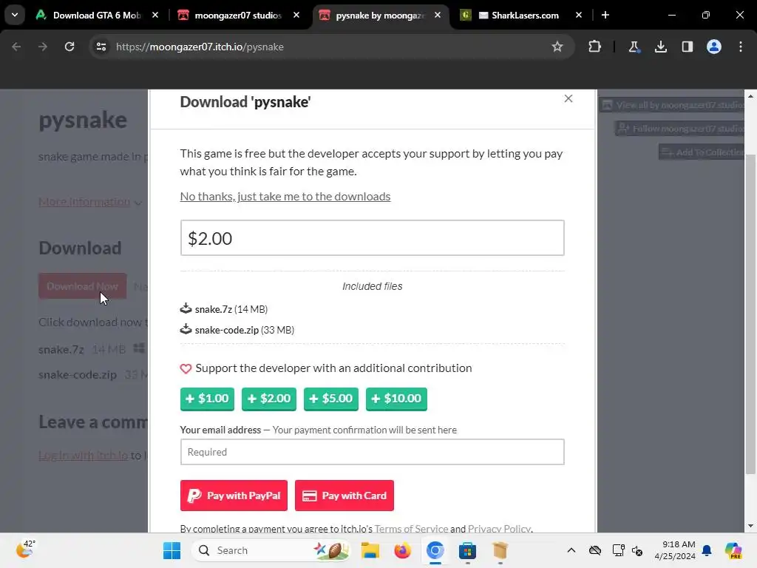Click the cloud sync tray icon
Viewport: 757px width, 568px height.
(595, 550)
